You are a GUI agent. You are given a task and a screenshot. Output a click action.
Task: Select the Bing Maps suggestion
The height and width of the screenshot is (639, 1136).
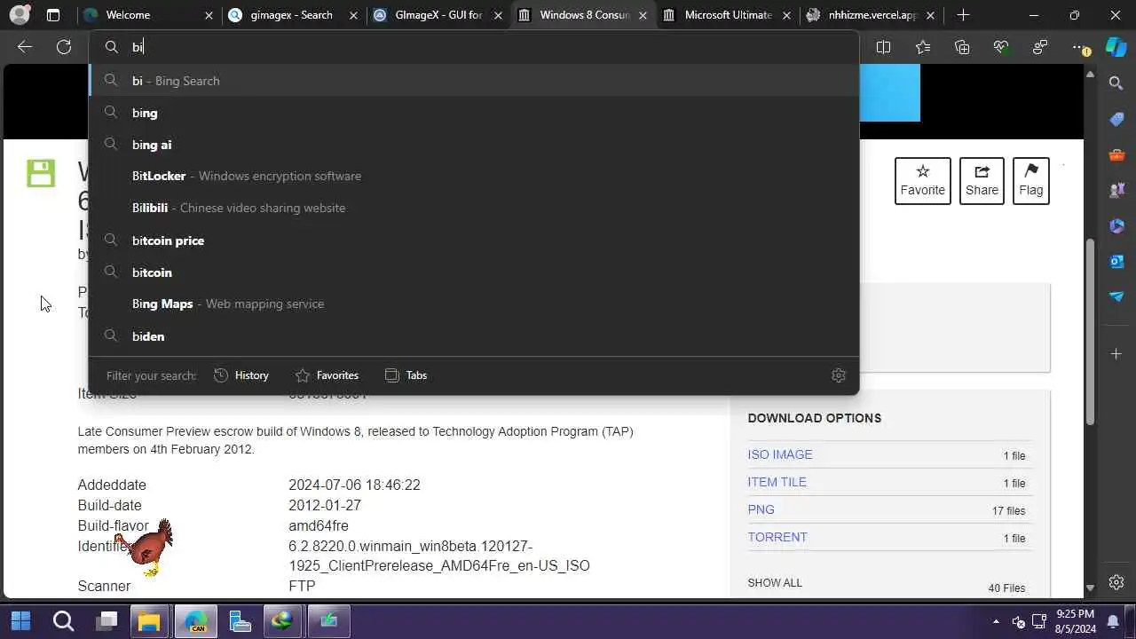pos(474,304)
